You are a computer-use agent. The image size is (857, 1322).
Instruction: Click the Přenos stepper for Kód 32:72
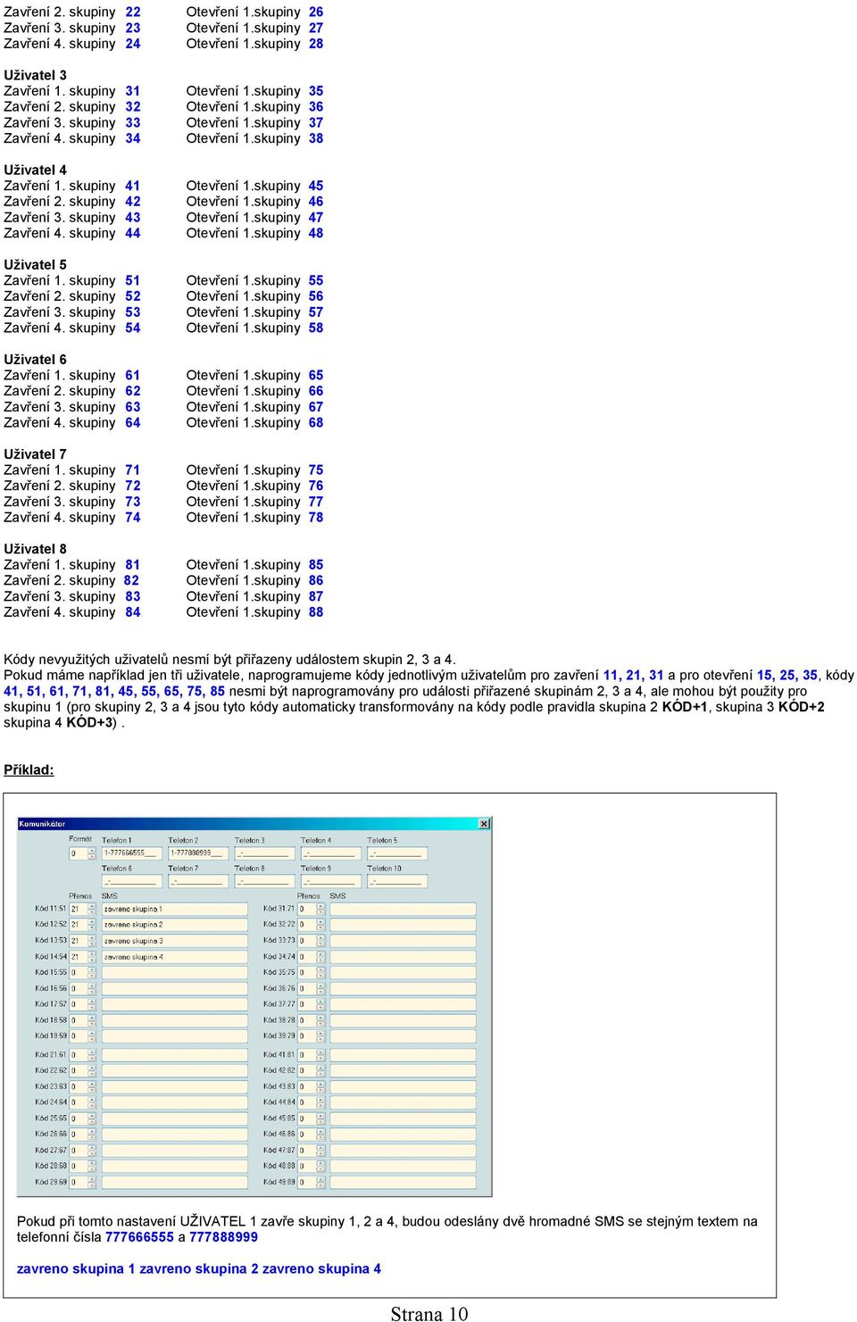tap(320, 925)
